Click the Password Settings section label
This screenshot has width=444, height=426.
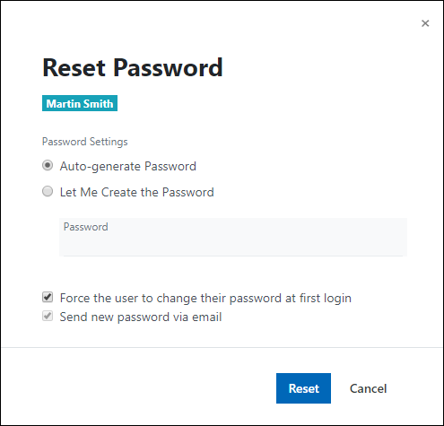84,142
